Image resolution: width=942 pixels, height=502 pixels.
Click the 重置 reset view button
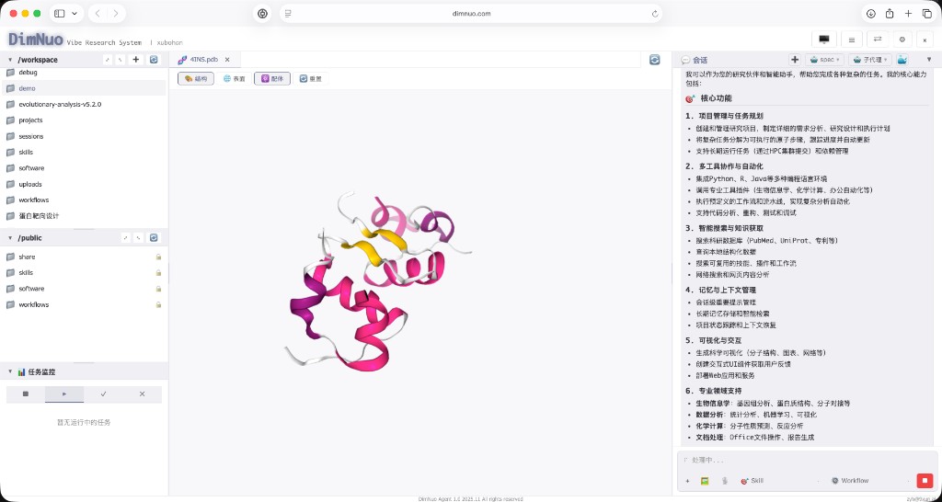pos(311,79)
